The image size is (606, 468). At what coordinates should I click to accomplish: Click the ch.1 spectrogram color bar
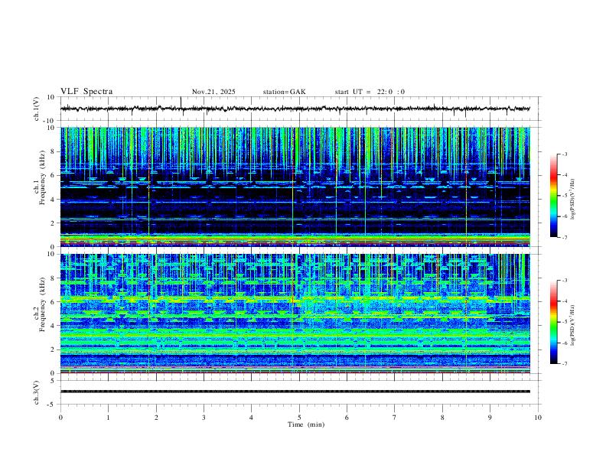tap(553, 196)
